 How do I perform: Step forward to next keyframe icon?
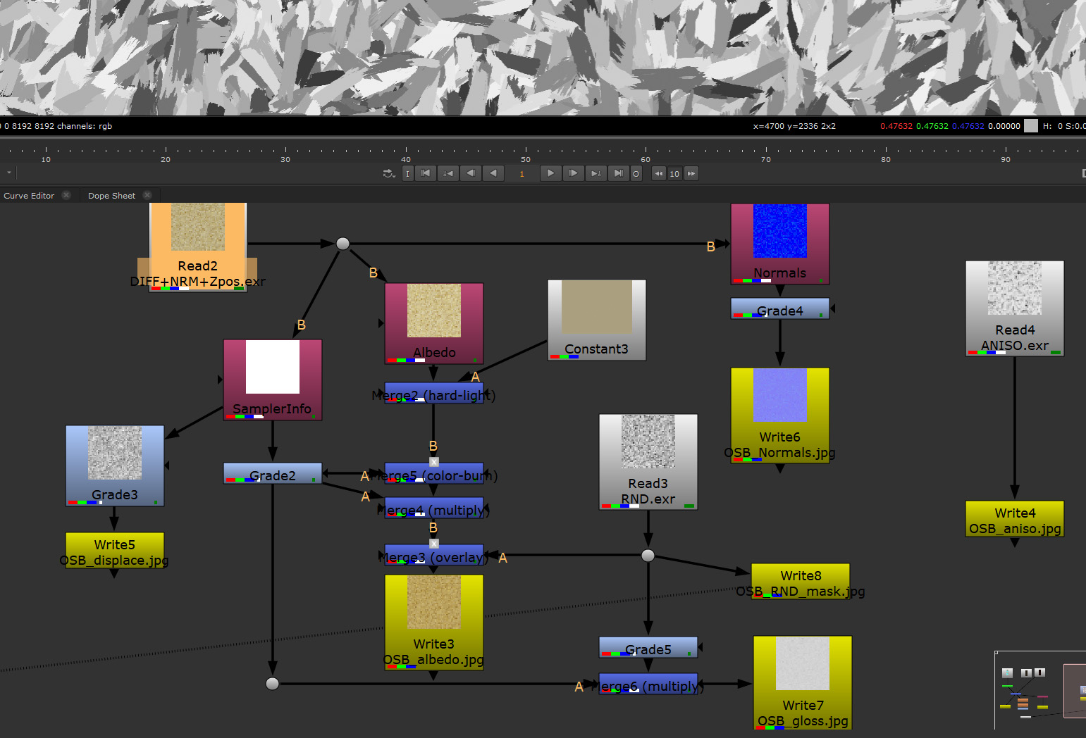coord(596,173)
